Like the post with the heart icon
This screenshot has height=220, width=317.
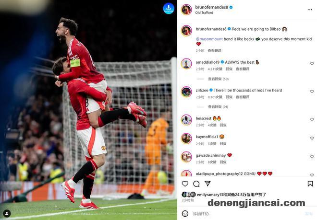coord(185,184)
